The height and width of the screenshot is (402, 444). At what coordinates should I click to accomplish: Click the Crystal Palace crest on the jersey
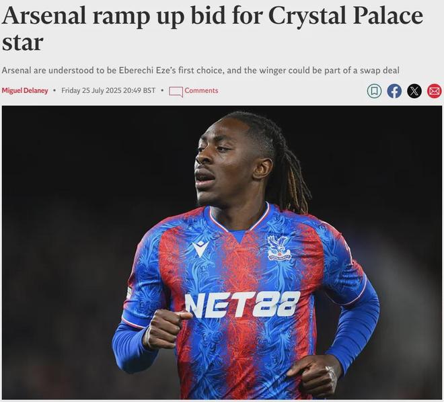[279, 248]
